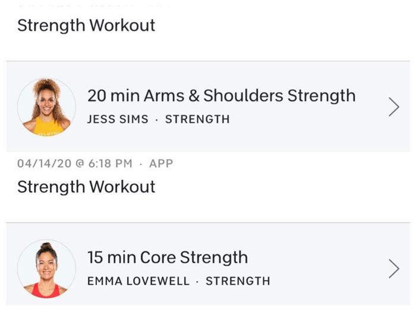This screenshot has height=312, width=416.
Task: Select the topmost Strength Workout heading
Action: 86,26
